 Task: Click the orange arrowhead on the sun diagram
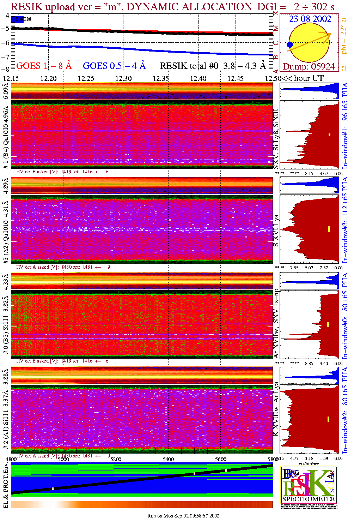[328, 34]
